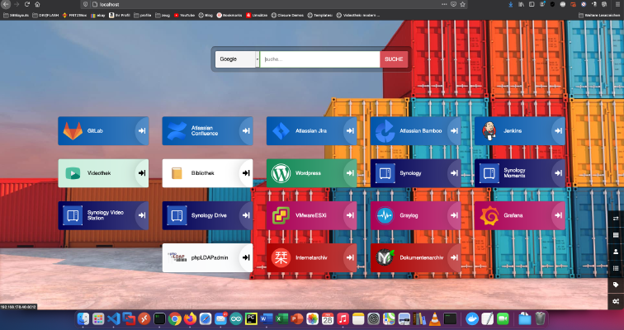The height and width of the screenshot is (330, 624).
Task: Click the Atlassian Confluence logo
Action: click(x=177, y=131)
